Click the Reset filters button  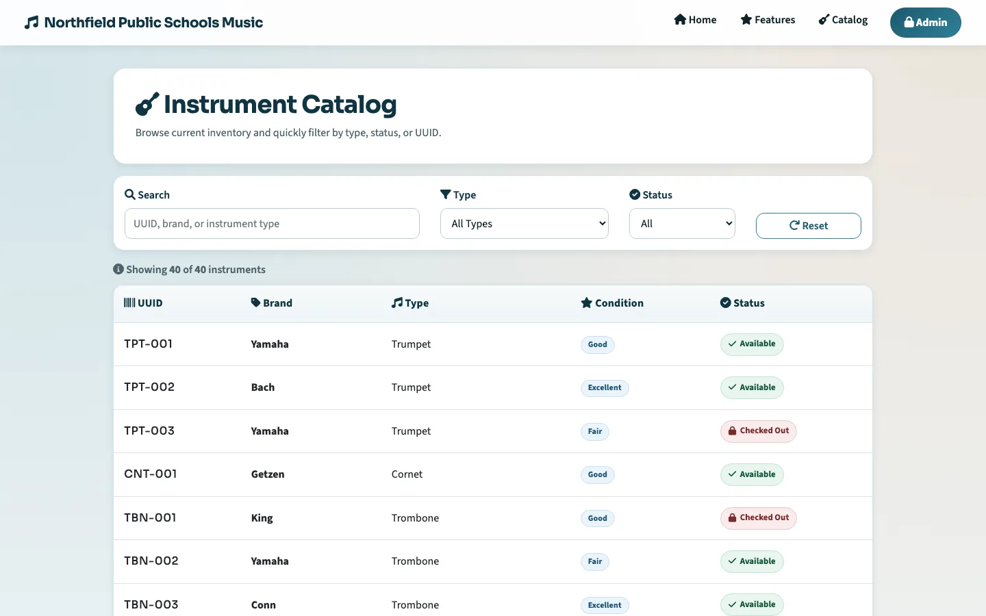click(x=808, y=226)
